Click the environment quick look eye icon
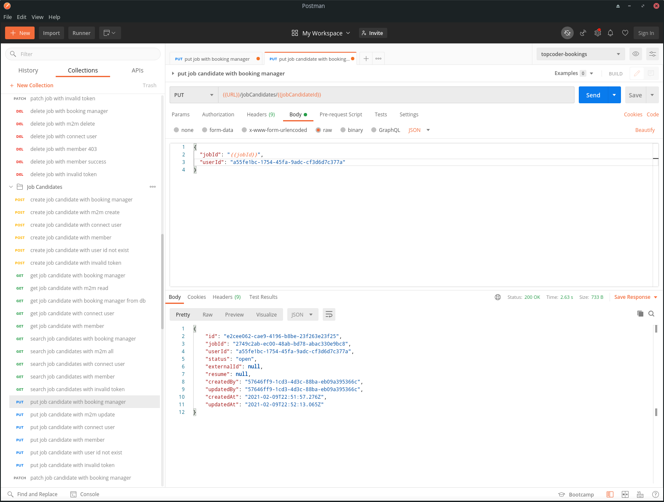Viewport: 664px width, 502px height. coord(636,54)
